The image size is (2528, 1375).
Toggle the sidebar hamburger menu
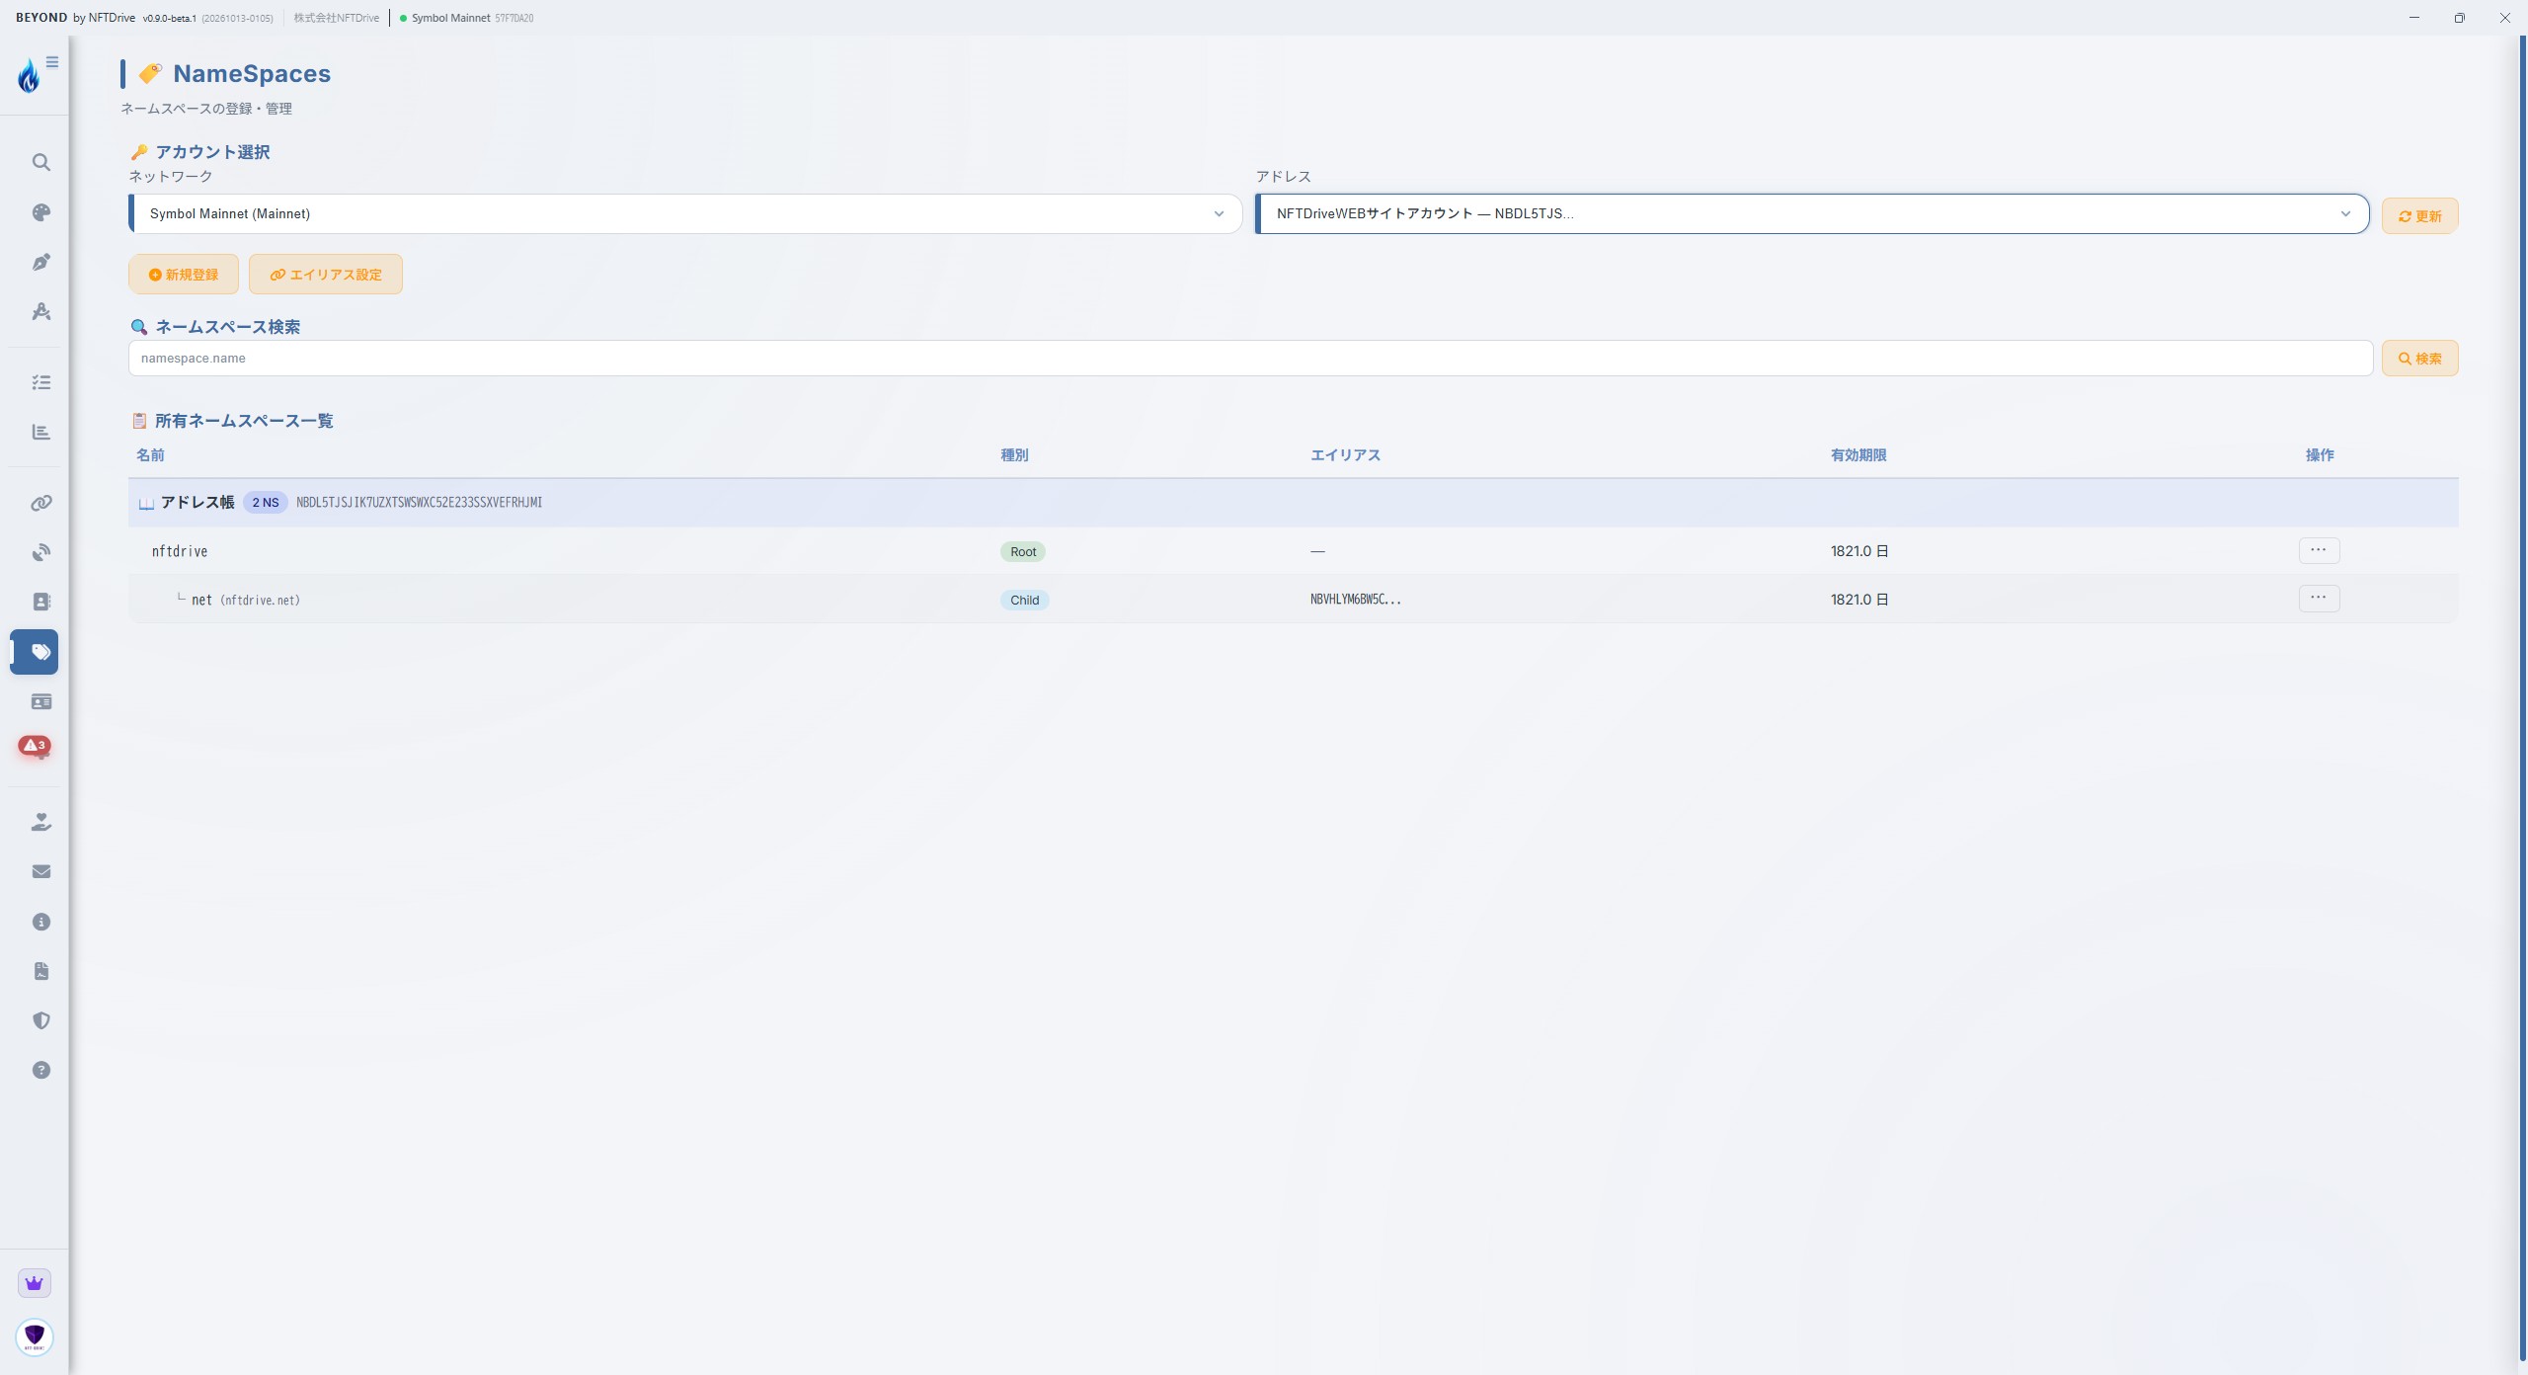point(52,62)
